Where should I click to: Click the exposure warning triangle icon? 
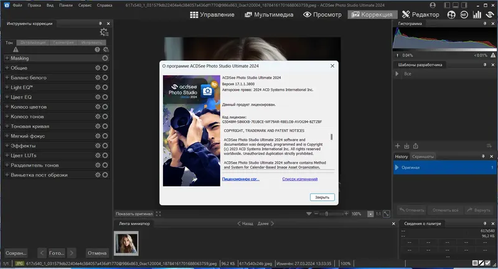(x=16, y=50)
